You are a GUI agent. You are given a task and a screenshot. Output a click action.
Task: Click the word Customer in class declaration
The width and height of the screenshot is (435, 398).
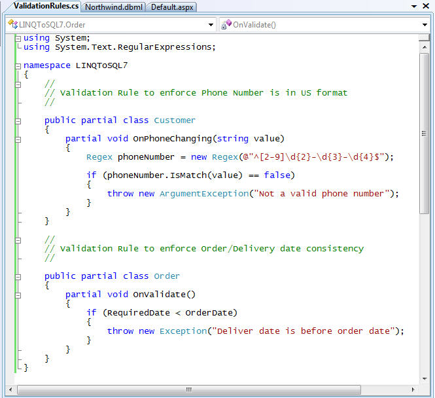point(175,120)
